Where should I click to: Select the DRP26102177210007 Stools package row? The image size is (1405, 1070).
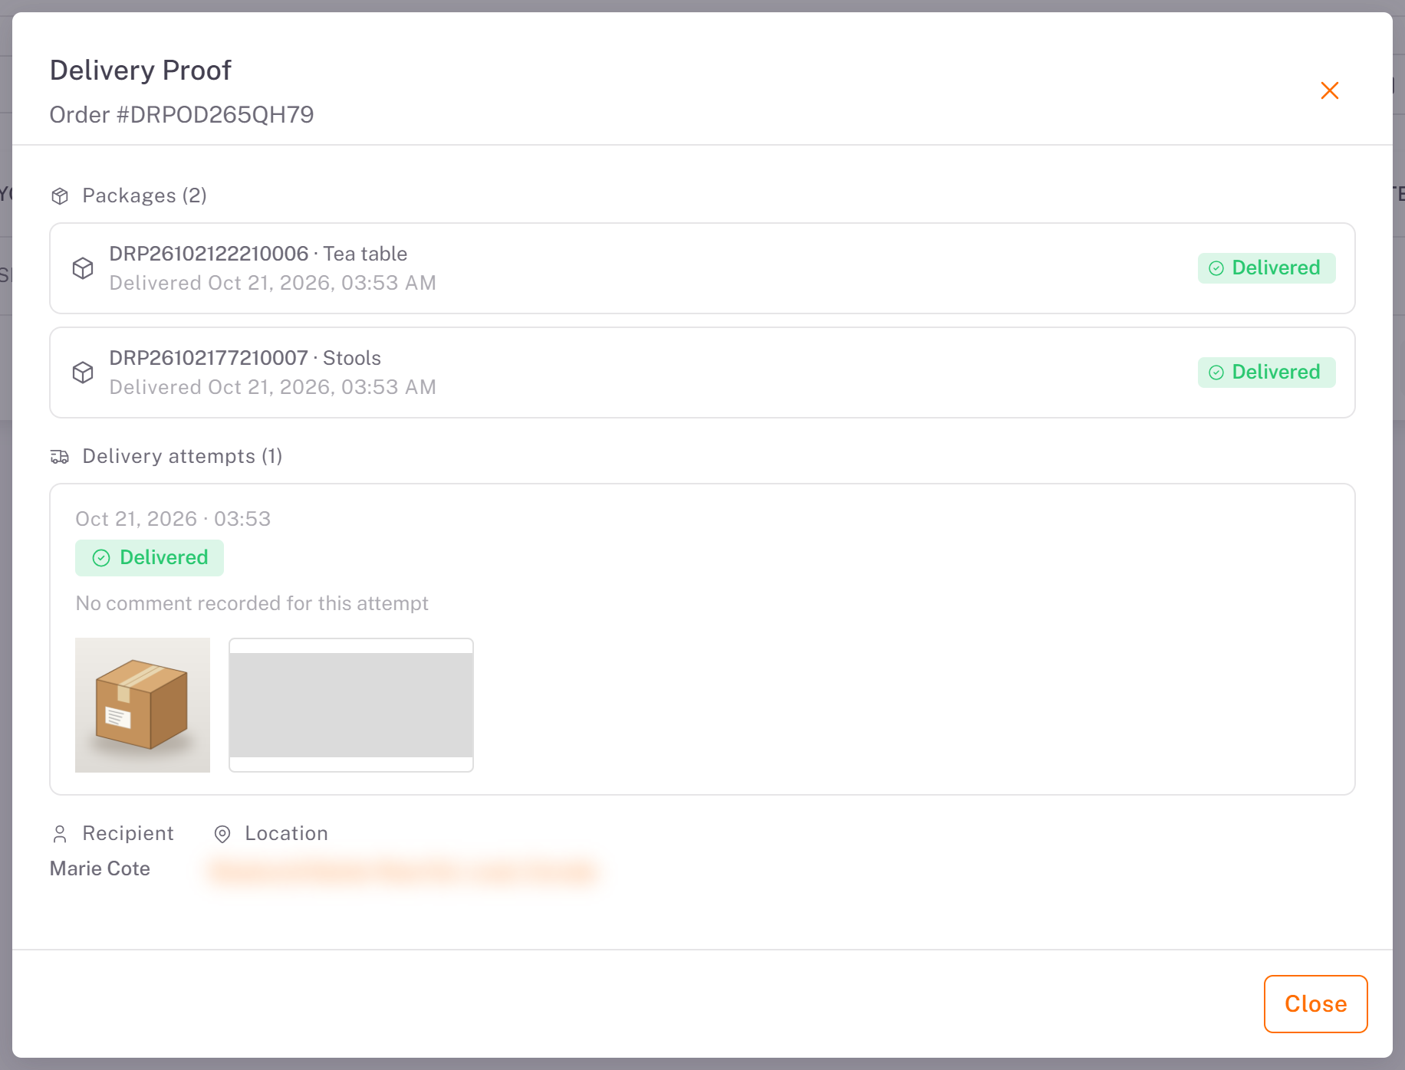point(702,373)
